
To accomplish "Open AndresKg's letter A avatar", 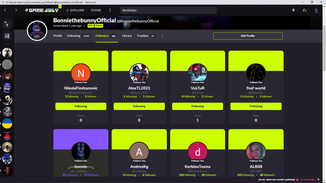I will (139, 152).
